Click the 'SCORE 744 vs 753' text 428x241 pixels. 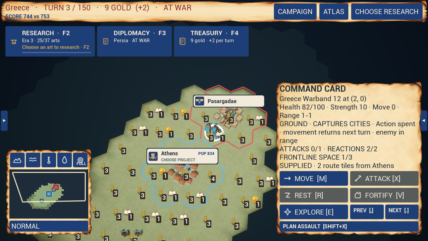[x=27, y=16]
